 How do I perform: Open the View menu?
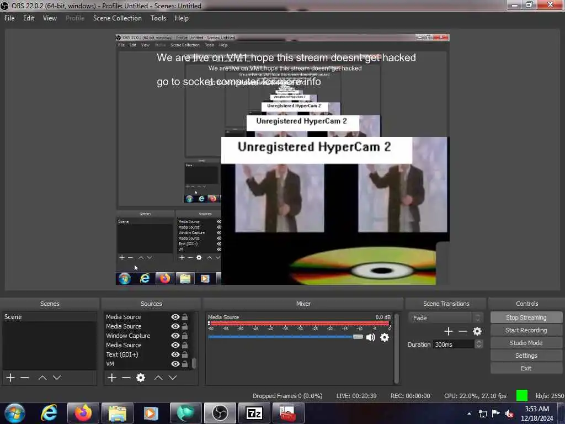point(50,18)
